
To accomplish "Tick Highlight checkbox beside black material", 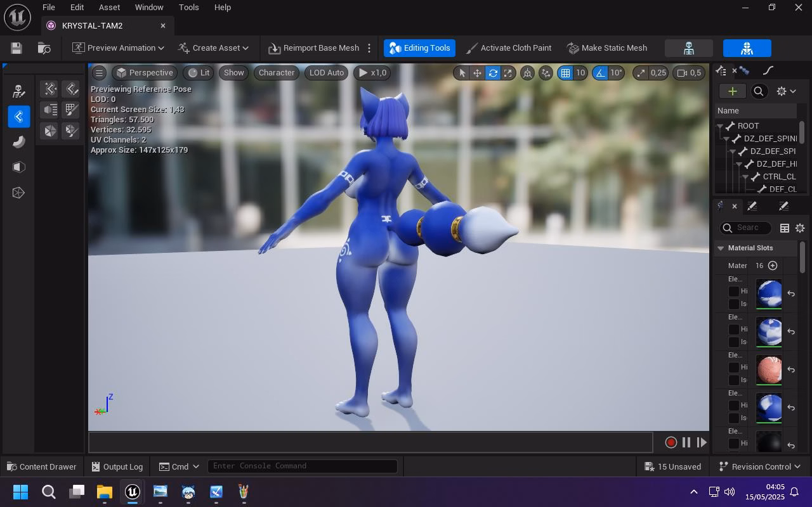I will [734, 444].
